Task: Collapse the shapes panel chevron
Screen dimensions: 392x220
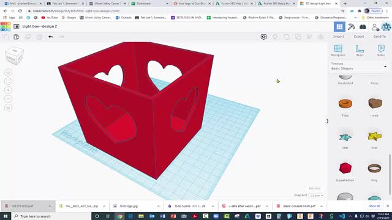Action: pos(327,121)
